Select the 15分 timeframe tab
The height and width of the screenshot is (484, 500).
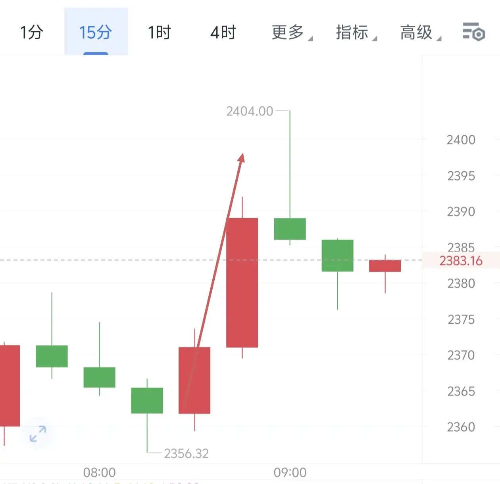tap(96, 32)
